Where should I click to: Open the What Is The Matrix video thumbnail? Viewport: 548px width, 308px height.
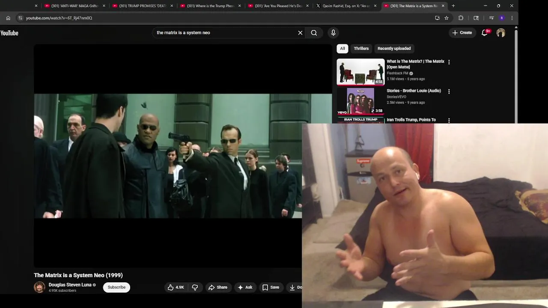coord(360,72)
